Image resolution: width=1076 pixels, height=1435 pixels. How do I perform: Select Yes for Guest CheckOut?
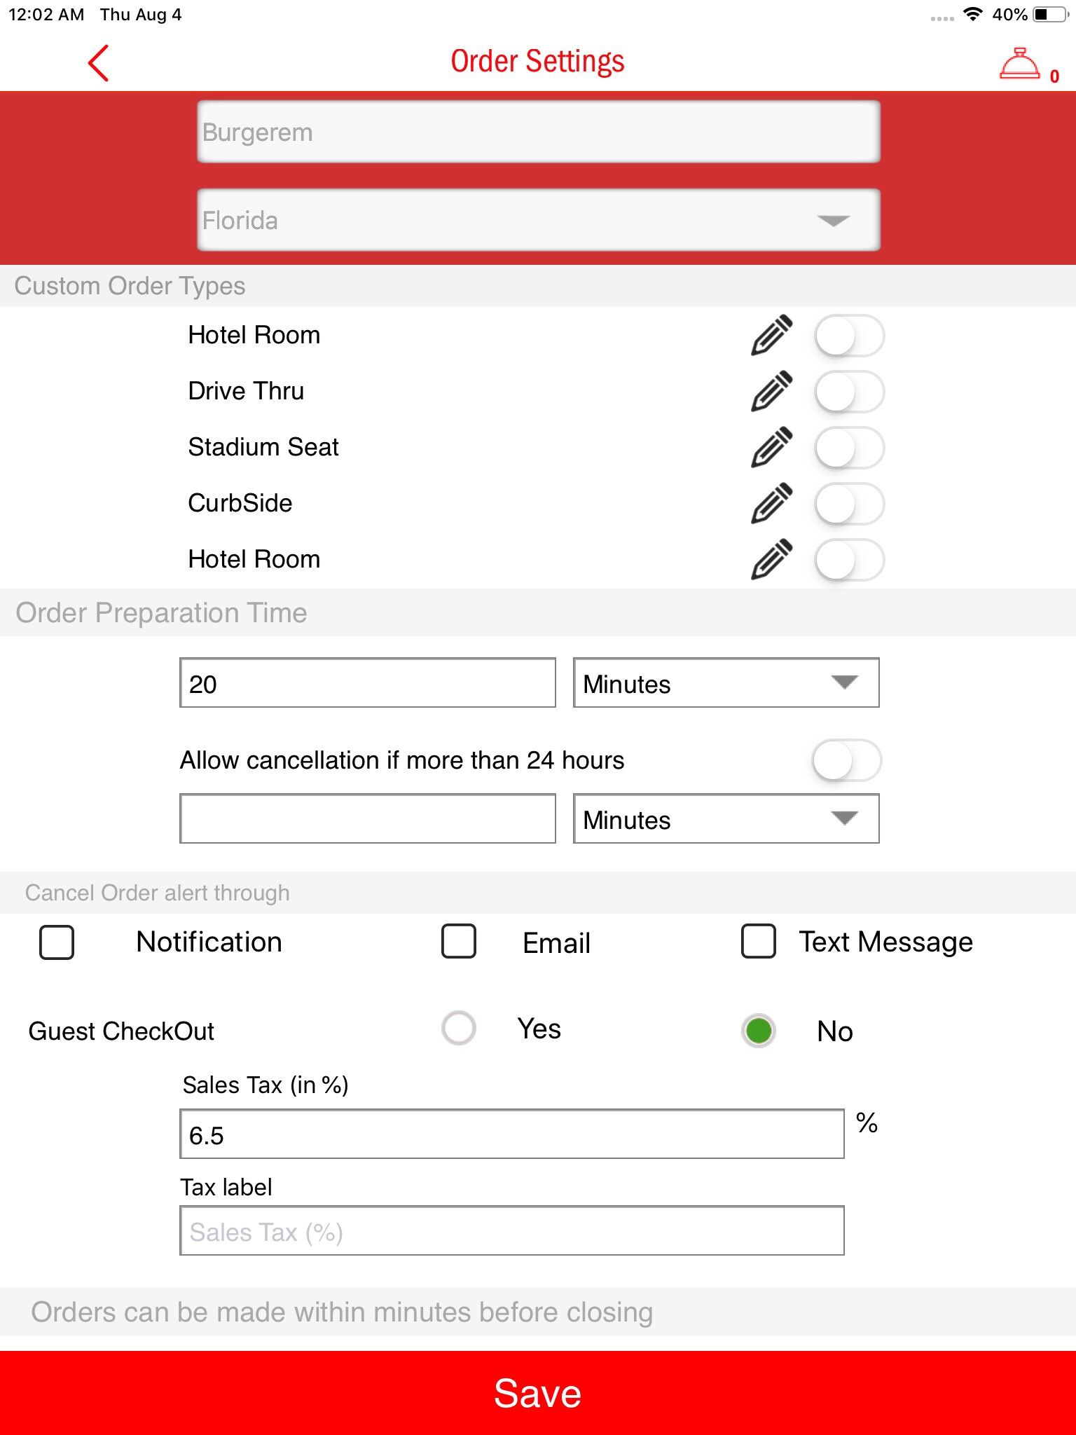pos(459,1029)
